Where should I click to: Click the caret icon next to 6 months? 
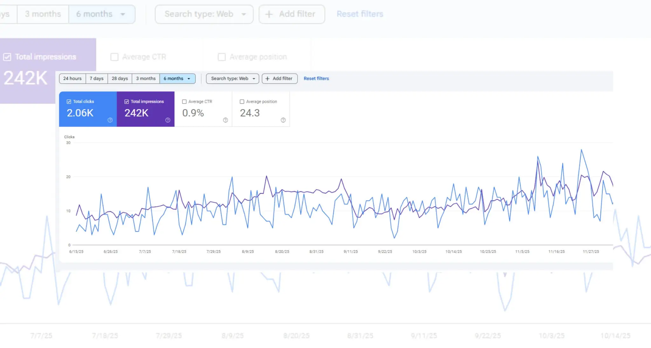pos(188,78)
